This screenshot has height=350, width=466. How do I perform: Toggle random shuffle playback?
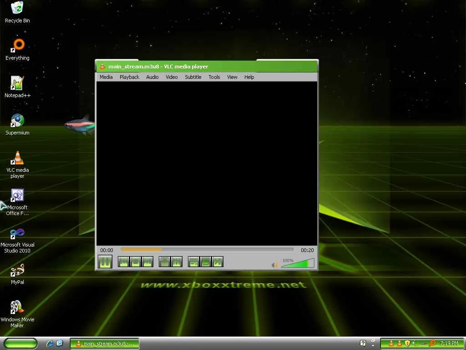click(x=218, y=262)
